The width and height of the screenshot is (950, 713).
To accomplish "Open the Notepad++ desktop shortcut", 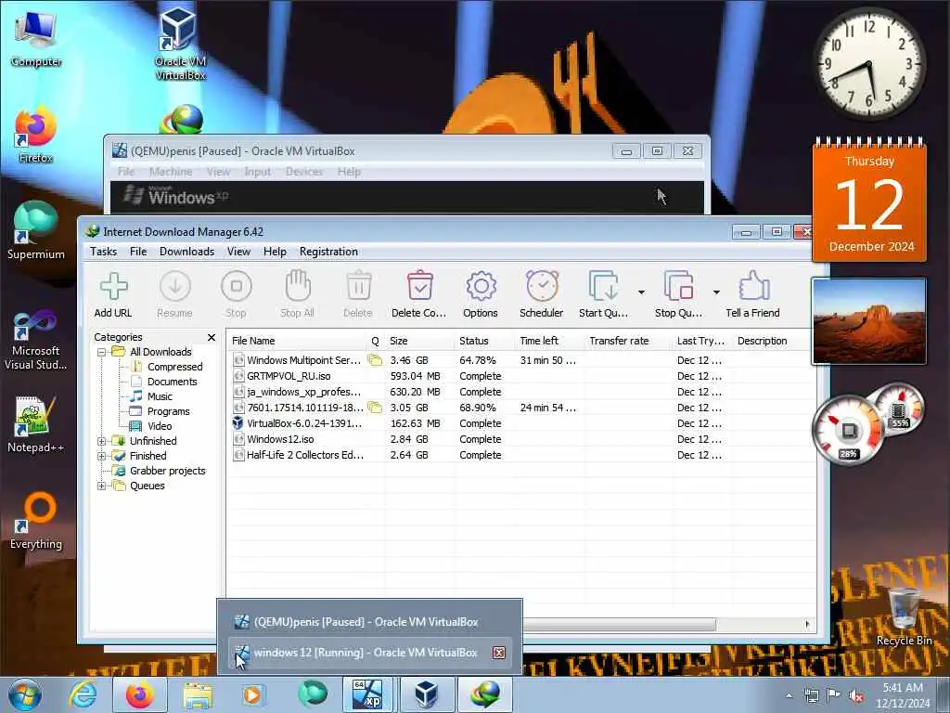I will pos(36,424).
